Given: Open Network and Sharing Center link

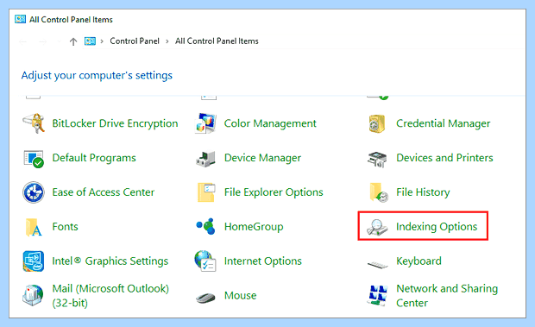Looking at the screenshot, I should click(447, 296).
